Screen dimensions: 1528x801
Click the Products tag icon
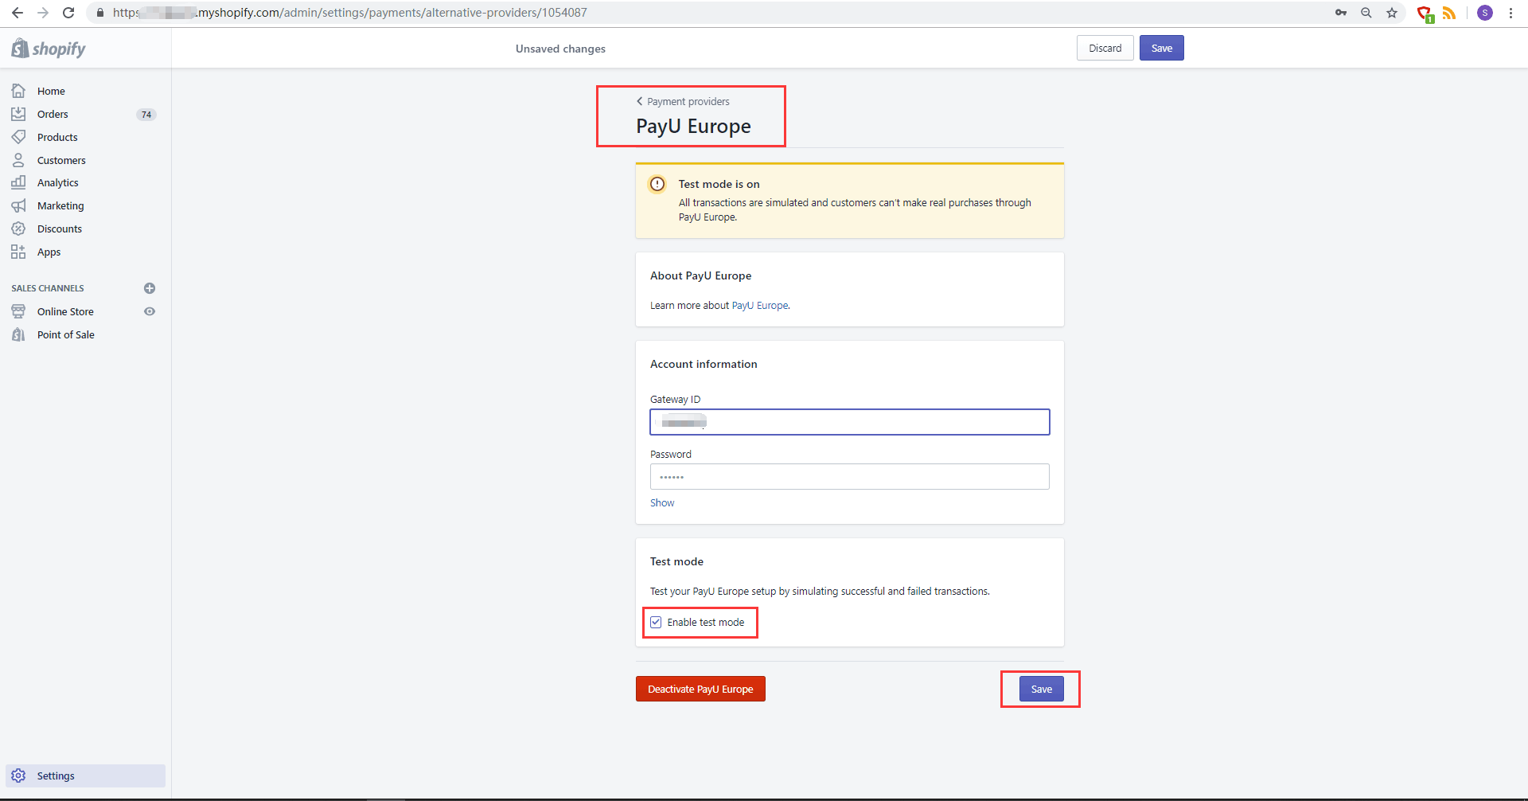point(18,137)
